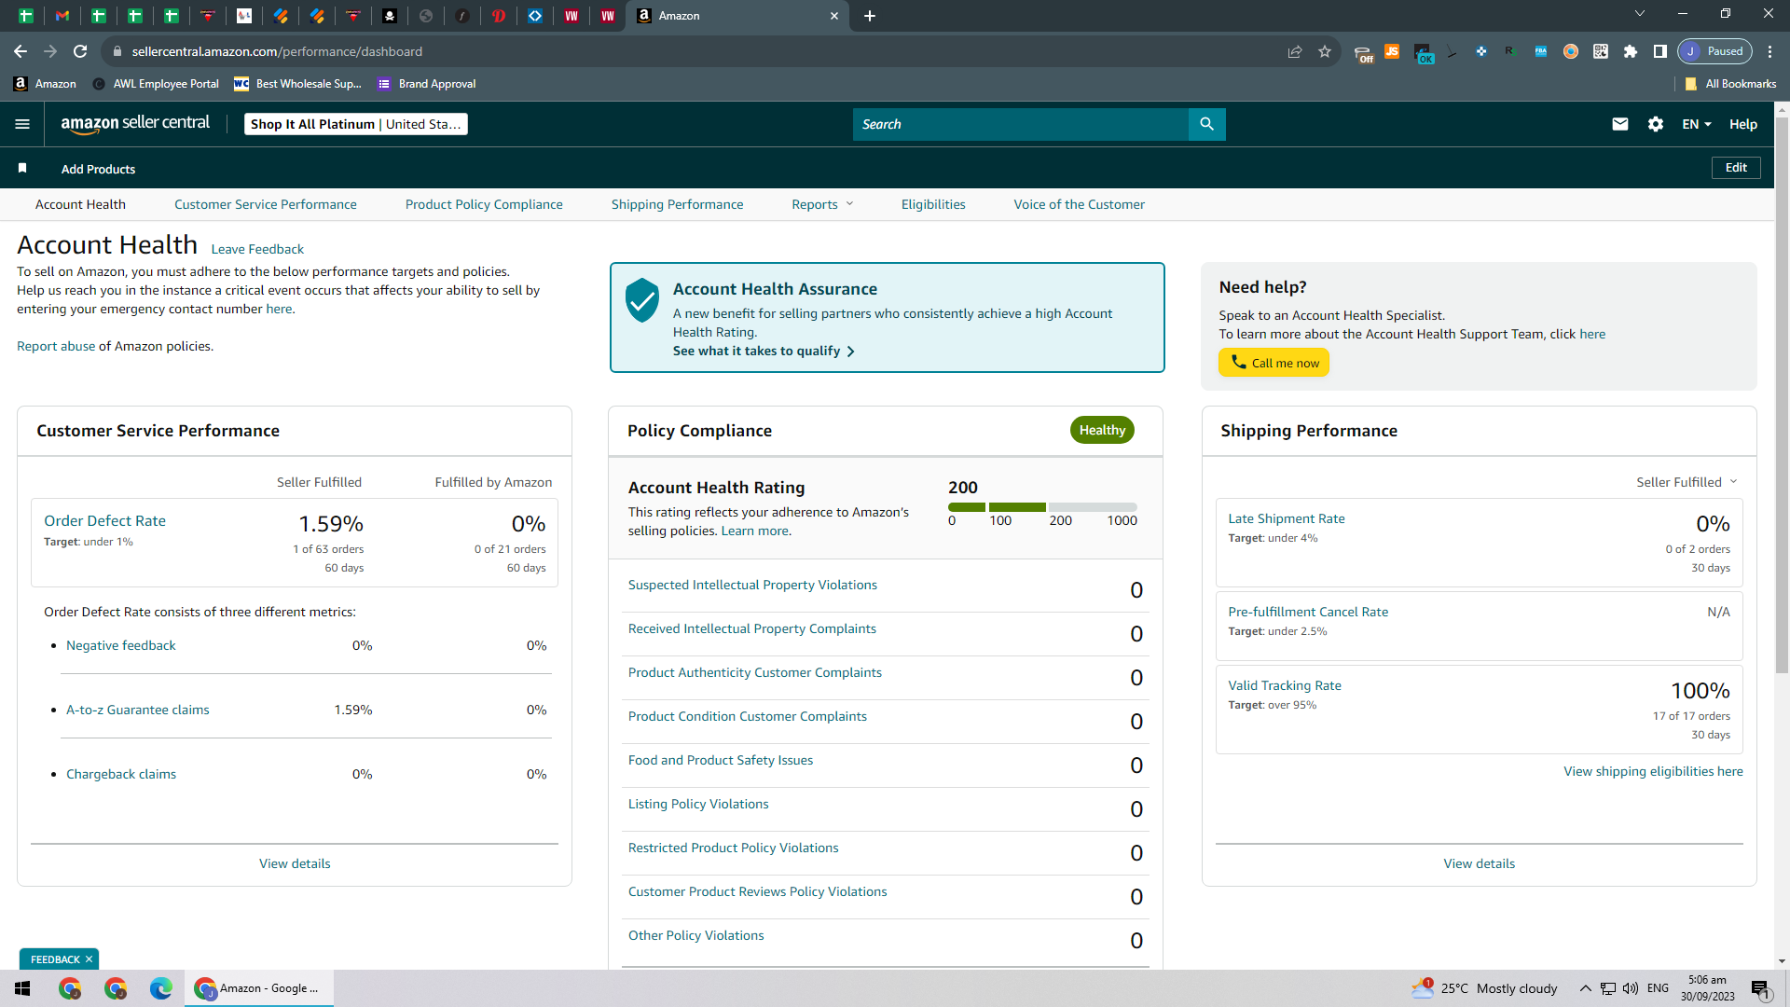Open the Paused profile button

click(x=1715, y=51)
